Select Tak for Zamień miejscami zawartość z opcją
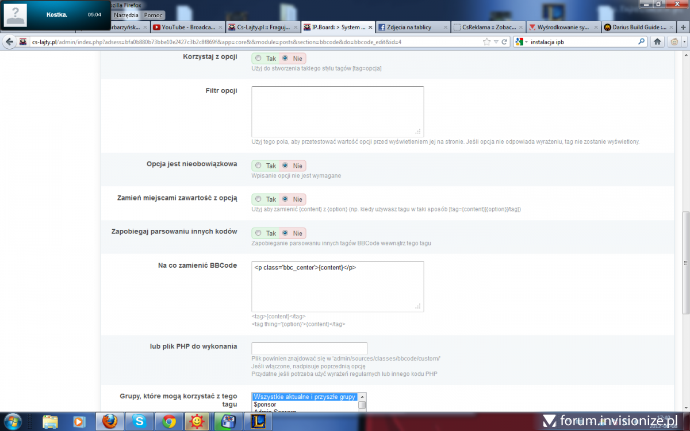Image resolution: width=690 pixels, height=431 pixels. (258, 199)
